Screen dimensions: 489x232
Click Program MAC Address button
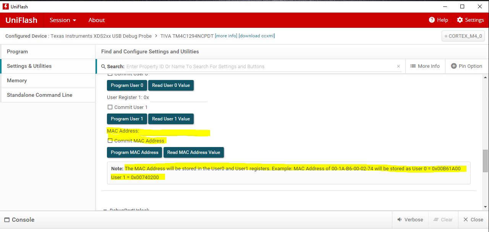pyautogui.click(x=134, y=152)
